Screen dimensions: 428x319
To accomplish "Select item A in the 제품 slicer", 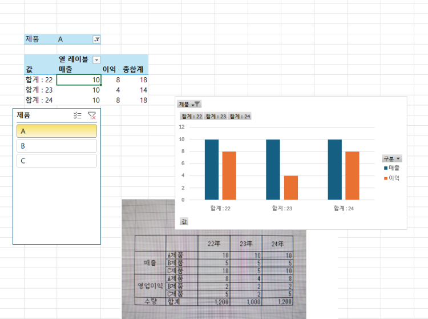I will tap(56, 131).
